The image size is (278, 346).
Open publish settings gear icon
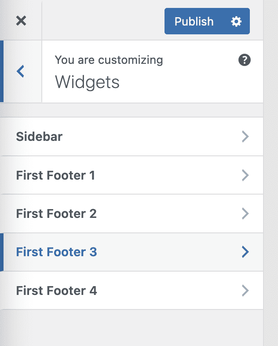[236, 21]
